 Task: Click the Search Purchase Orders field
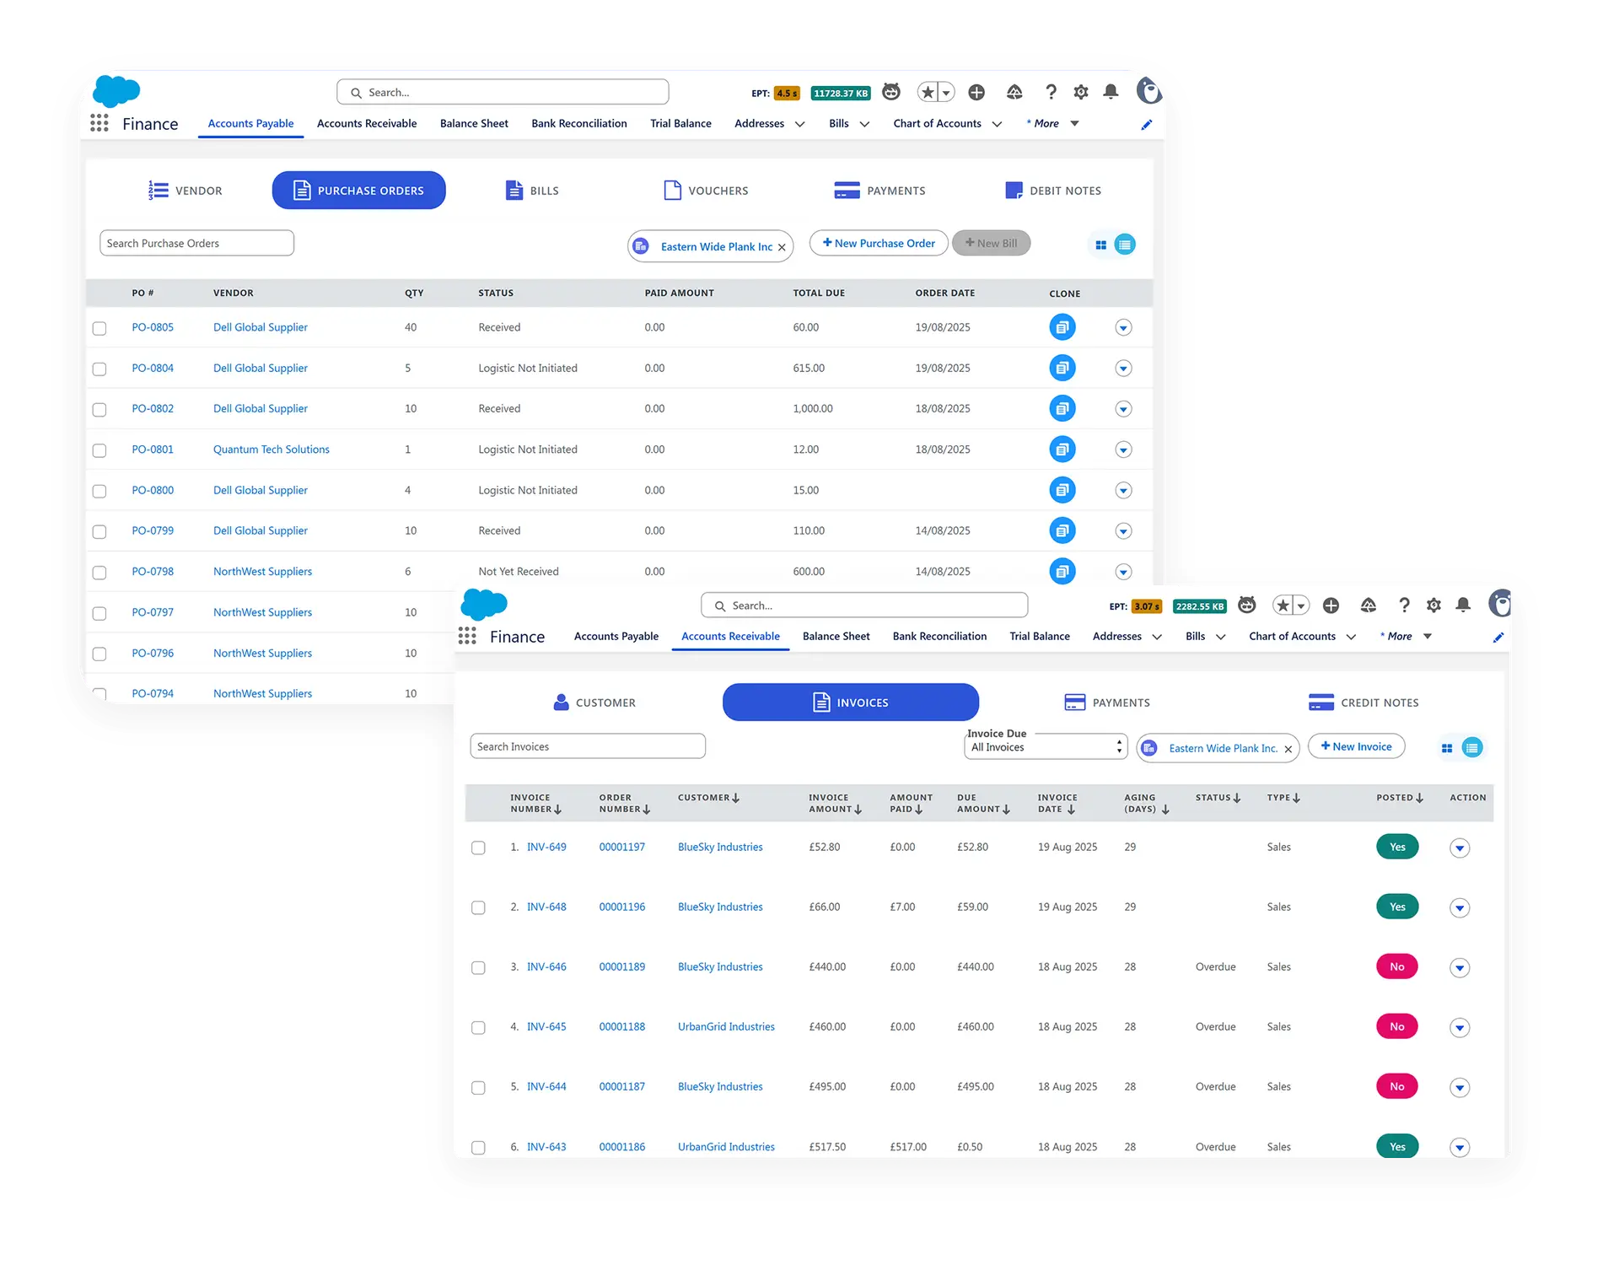tap(196, 243)
